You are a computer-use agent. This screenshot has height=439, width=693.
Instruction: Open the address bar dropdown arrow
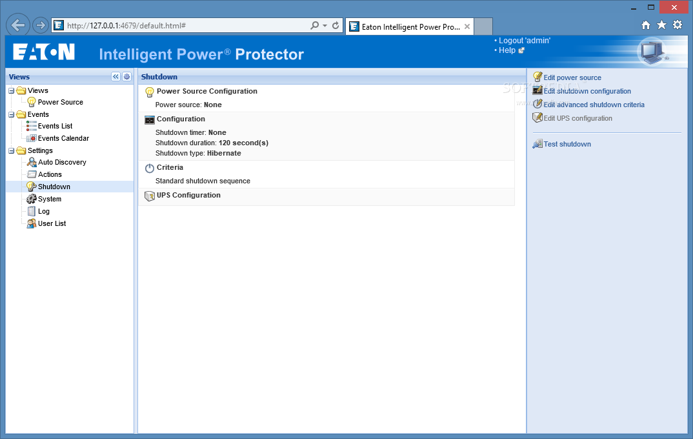pos(325,26)
